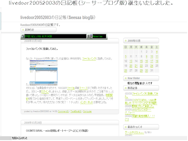Open the ファイルバンク link in the first paragraph
Image resolution: width=188 pixels, height=141 pixels.
(x=89, y=59)
